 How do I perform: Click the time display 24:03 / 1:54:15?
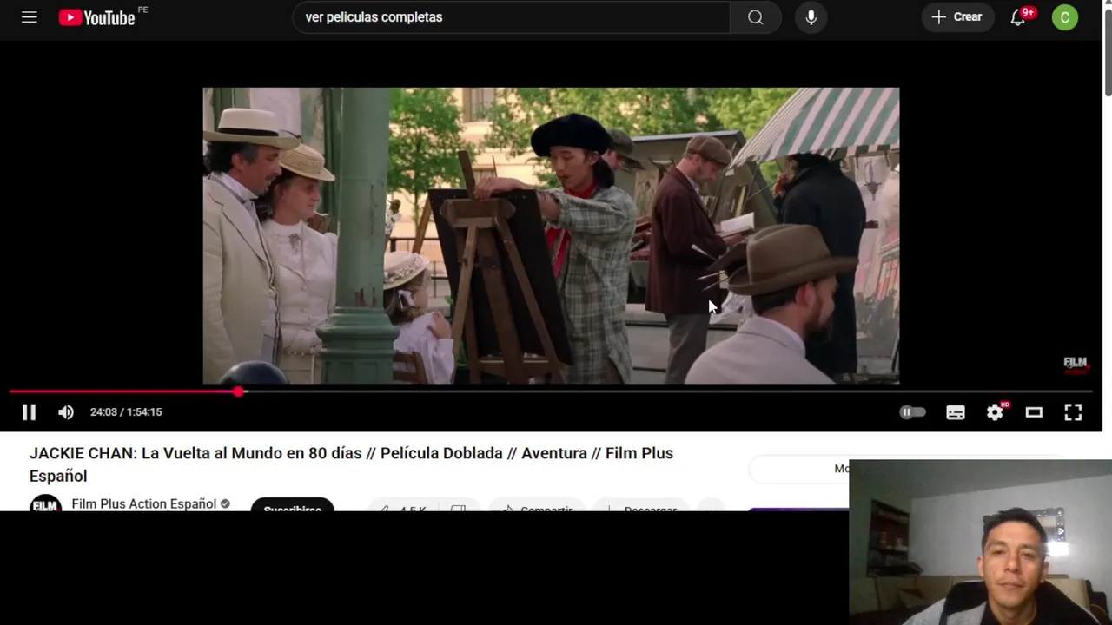(126, 412)
